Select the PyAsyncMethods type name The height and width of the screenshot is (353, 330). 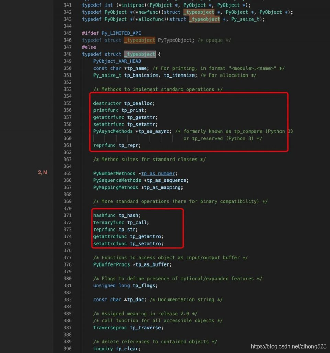[113, 131]
